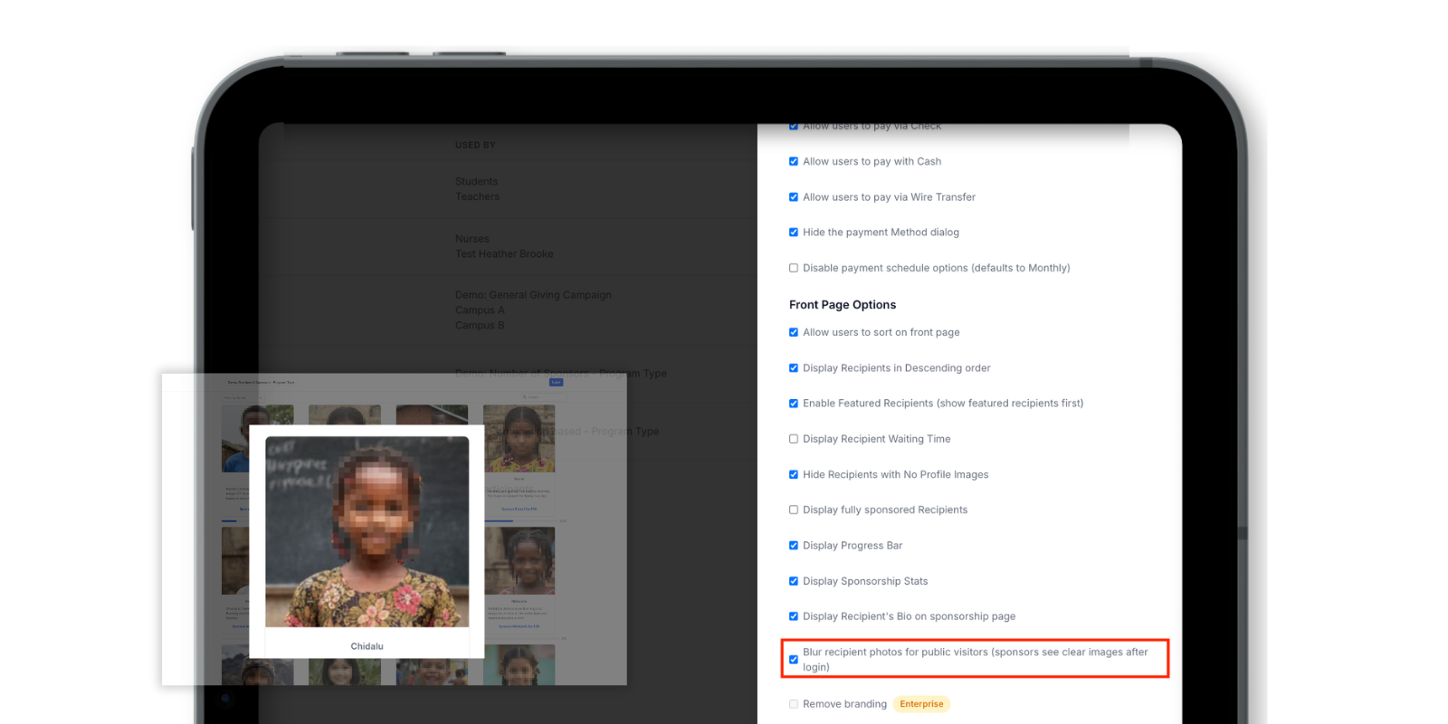Toggle Display Recipient's Bio on sponsorship page
The width and height of the screenshot is (1448, 724).
[794, 616]
